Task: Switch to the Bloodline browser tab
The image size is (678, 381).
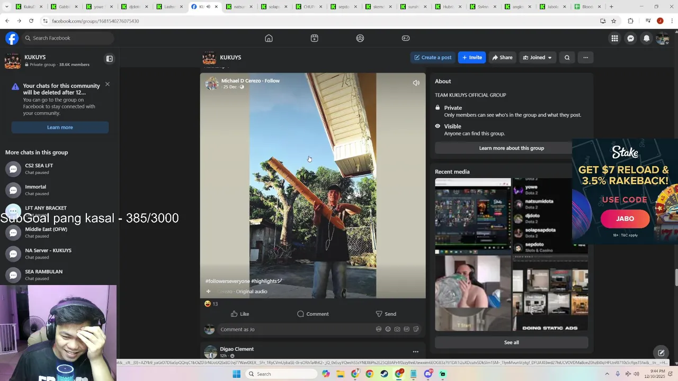Action: point(587,7)
